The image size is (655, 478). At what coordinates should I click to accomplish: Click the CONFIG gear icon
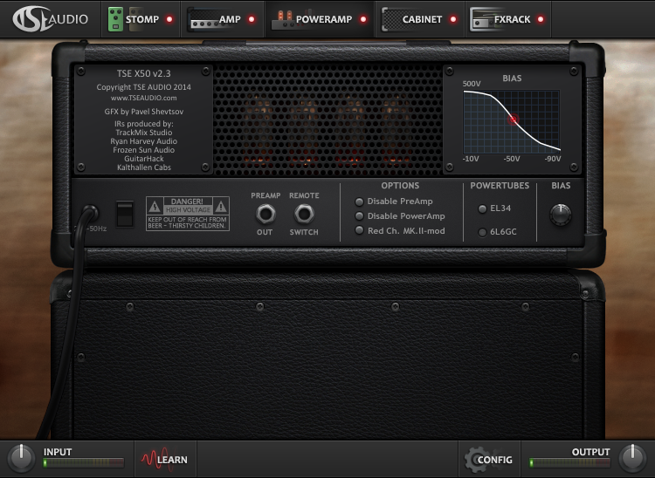pos(476,459)
